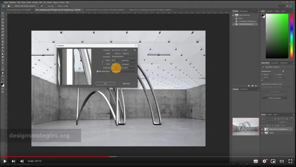296x167 pixels.
Task: Open the Filter menu
Action: (41, 2)
